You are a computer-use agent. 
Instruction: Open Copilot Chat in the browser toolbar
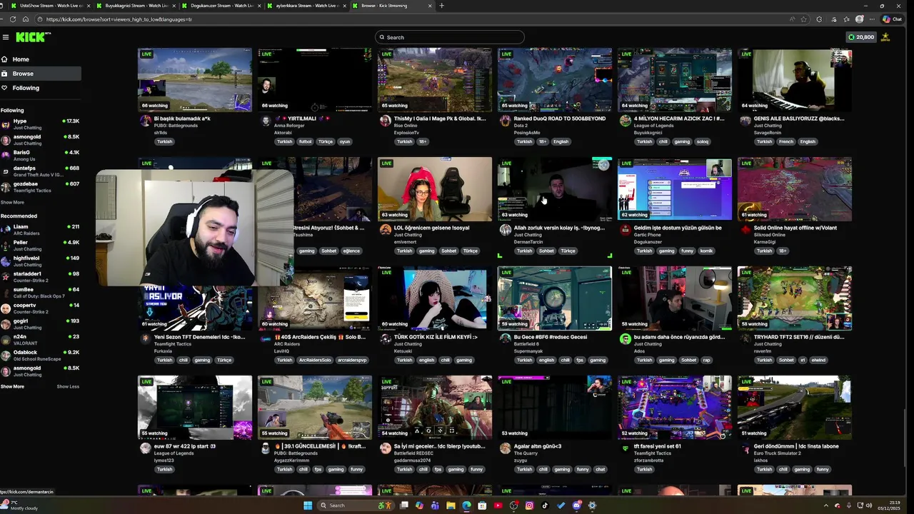[891, 19]
